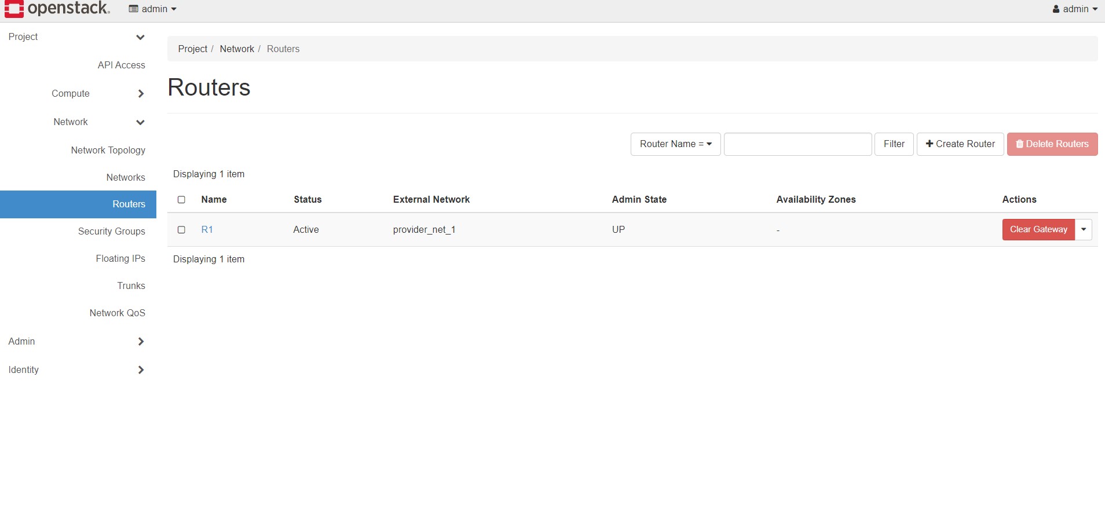This screenshot has height=516, width=1105.
Task: Open the Router Name filter dropdown
Action: (675, 144)
